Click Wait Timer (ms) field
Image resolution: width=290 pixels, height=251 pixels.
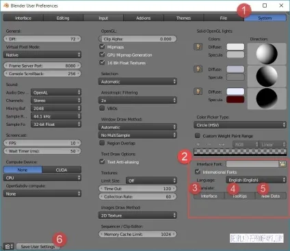click(42, 151)
